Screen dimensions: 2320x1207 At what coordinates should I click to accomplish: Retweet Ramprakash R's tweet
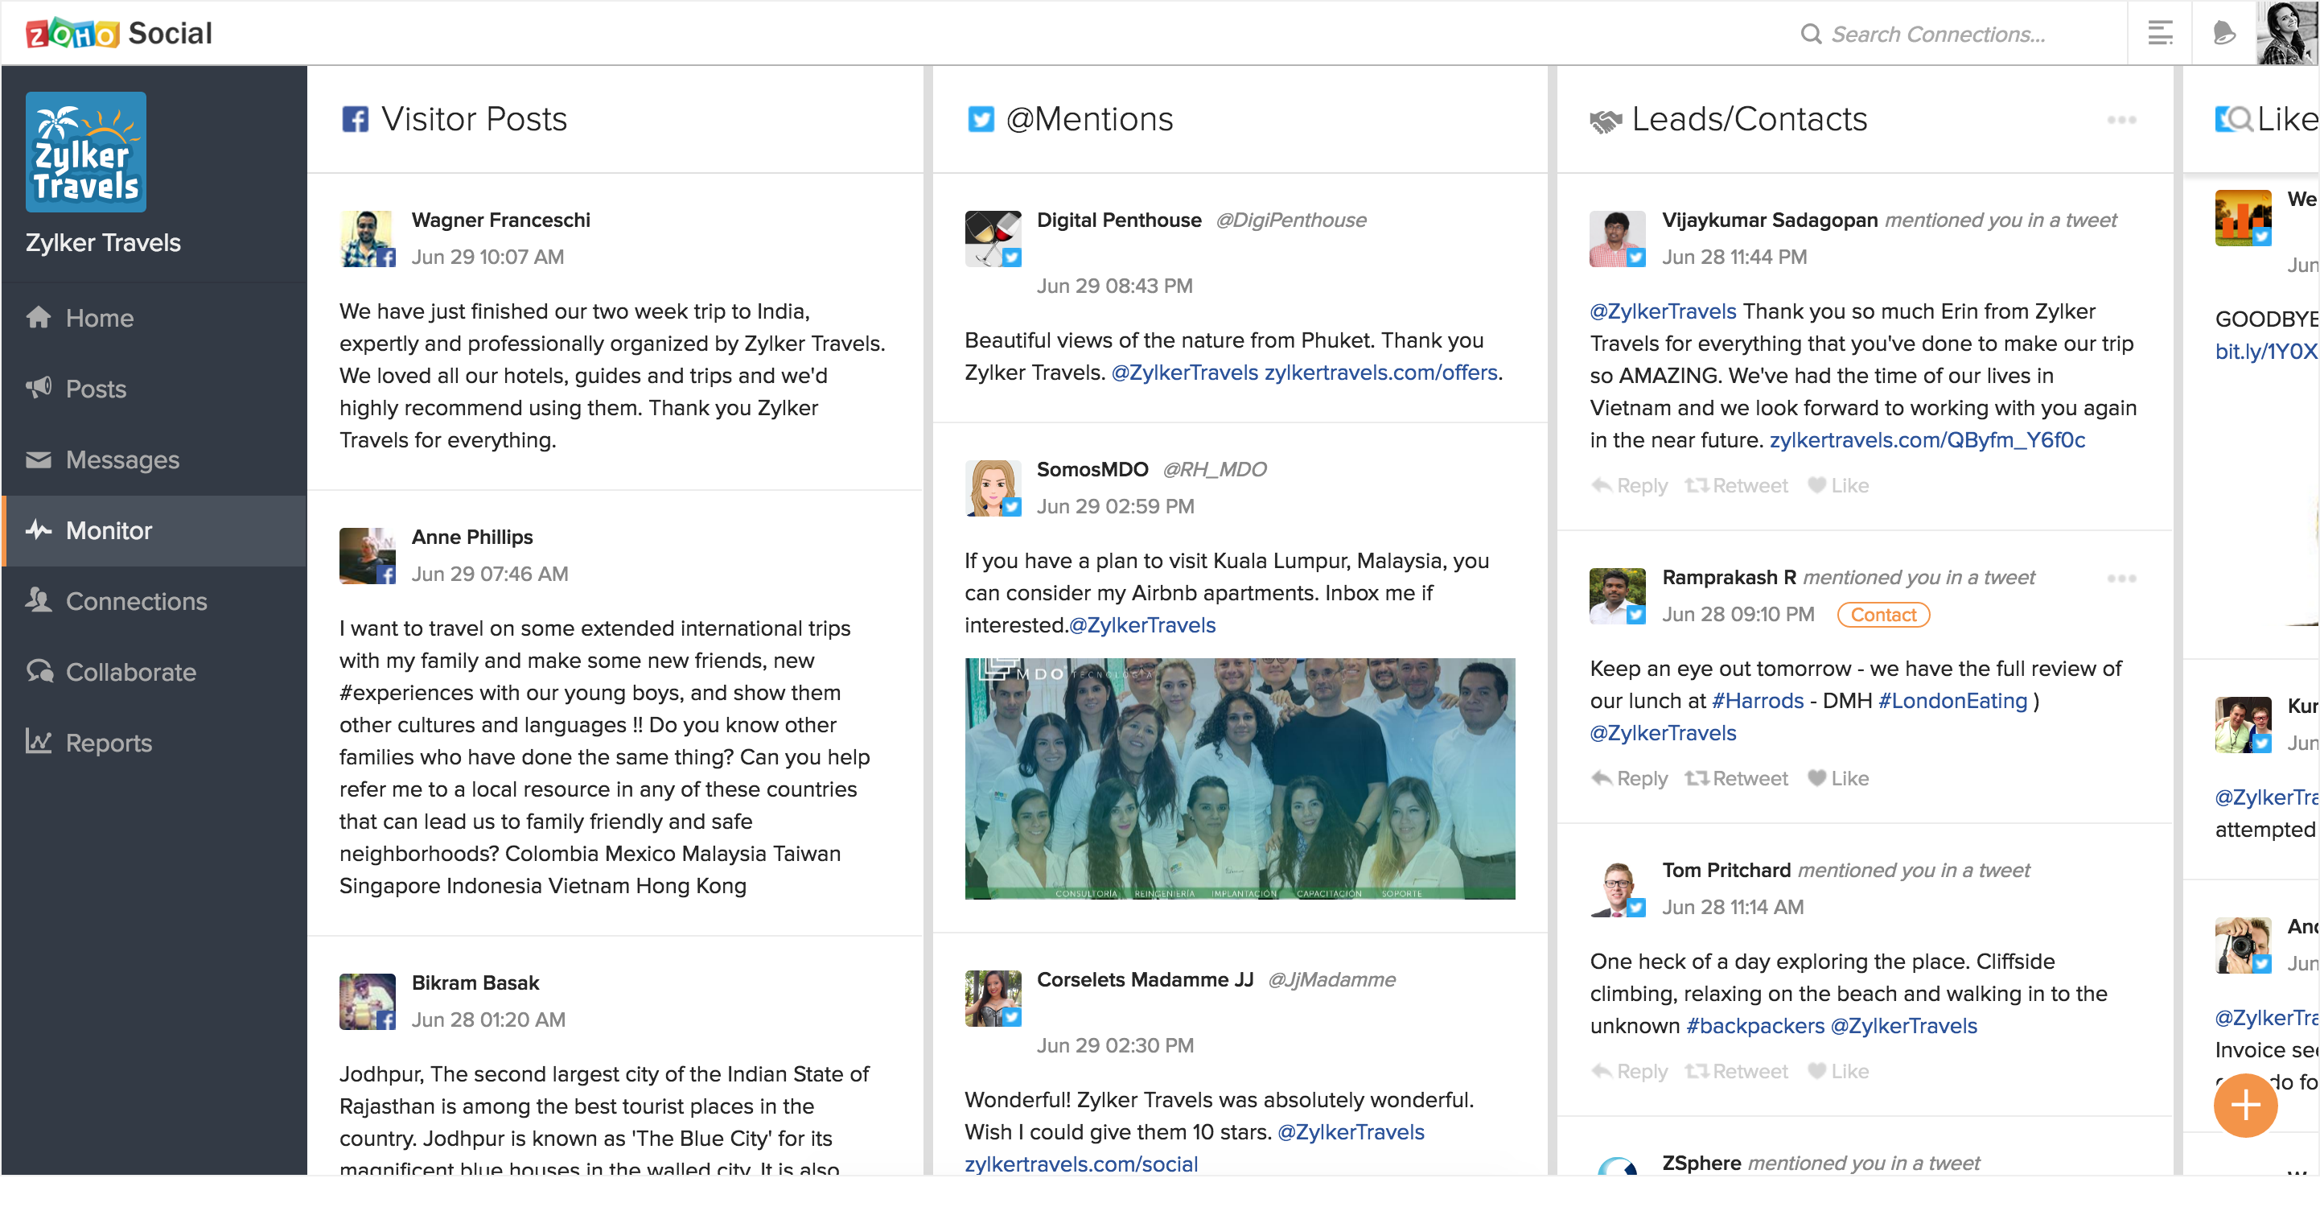(x=1735, y=778)
